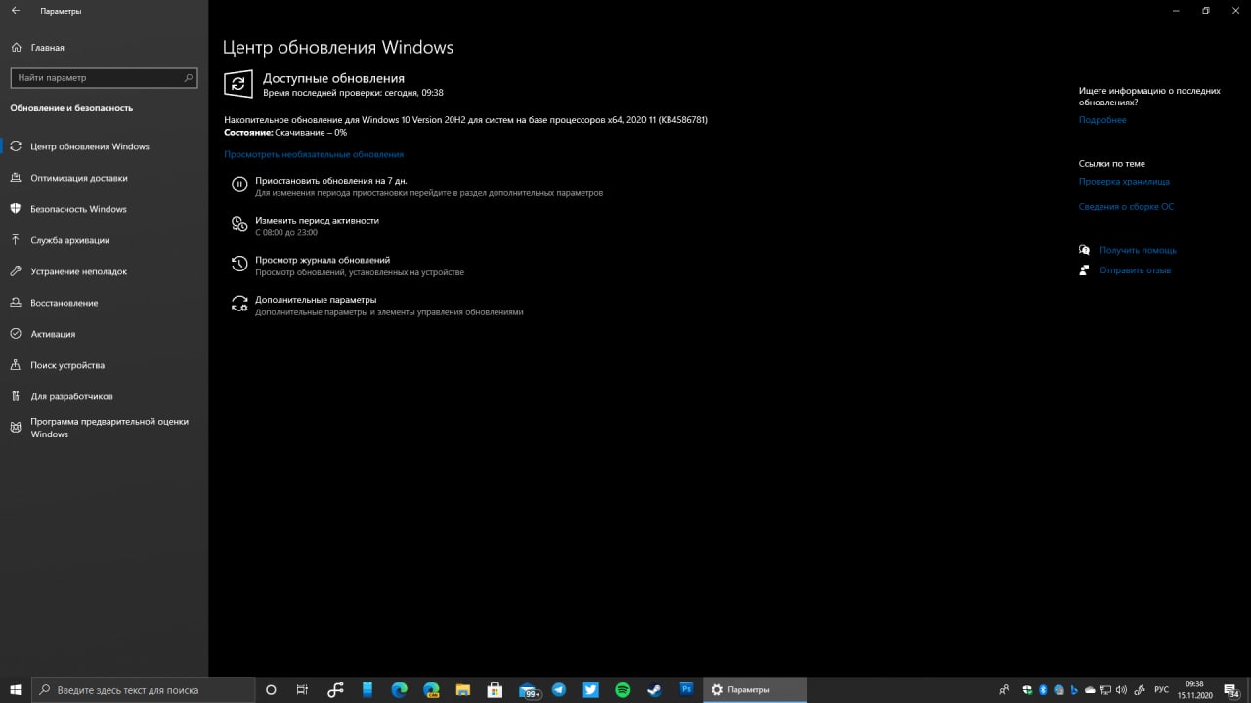Screen dimensions: 1251x703
Task: Open volume speaker tray icon
Action: (1121, 689)
